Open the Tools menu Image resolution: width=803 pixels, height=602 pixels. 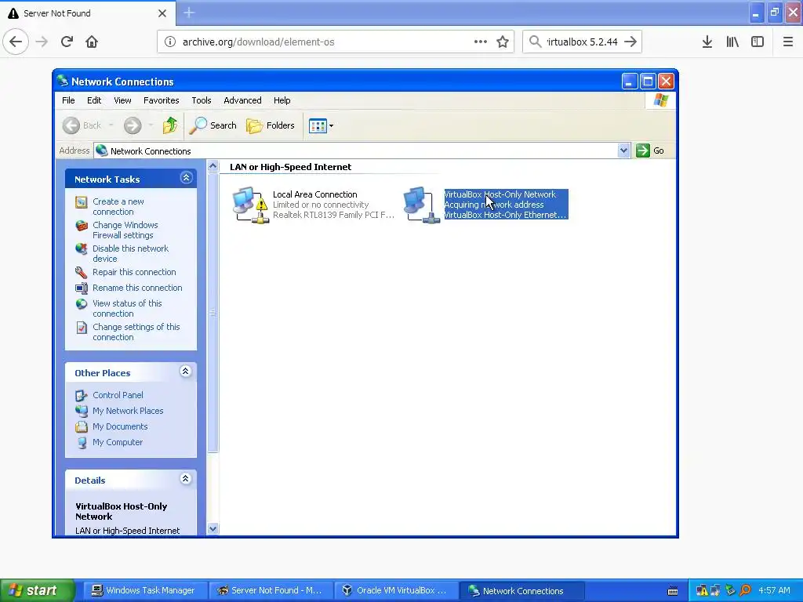point(202,100)
